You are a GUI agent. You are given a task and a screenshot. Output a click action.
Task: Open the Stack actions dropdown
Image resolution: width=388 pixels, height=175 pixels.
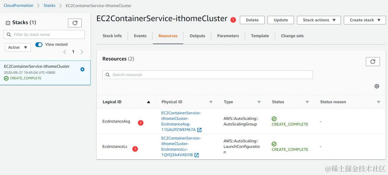click(x=319, y=20)
